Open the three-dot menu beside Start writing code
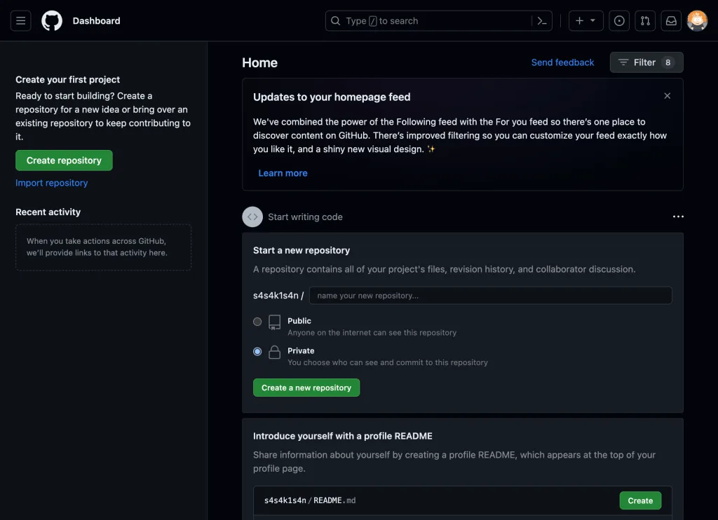The width and height of the screenshot is (718, 520). [678, 217]
